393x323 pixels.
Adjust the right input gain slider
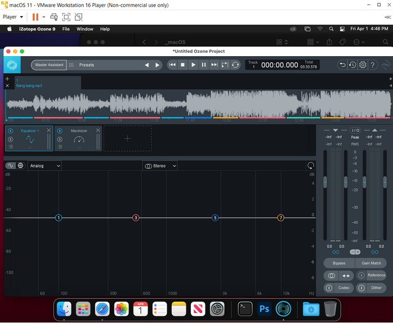(x=346, y=183)
